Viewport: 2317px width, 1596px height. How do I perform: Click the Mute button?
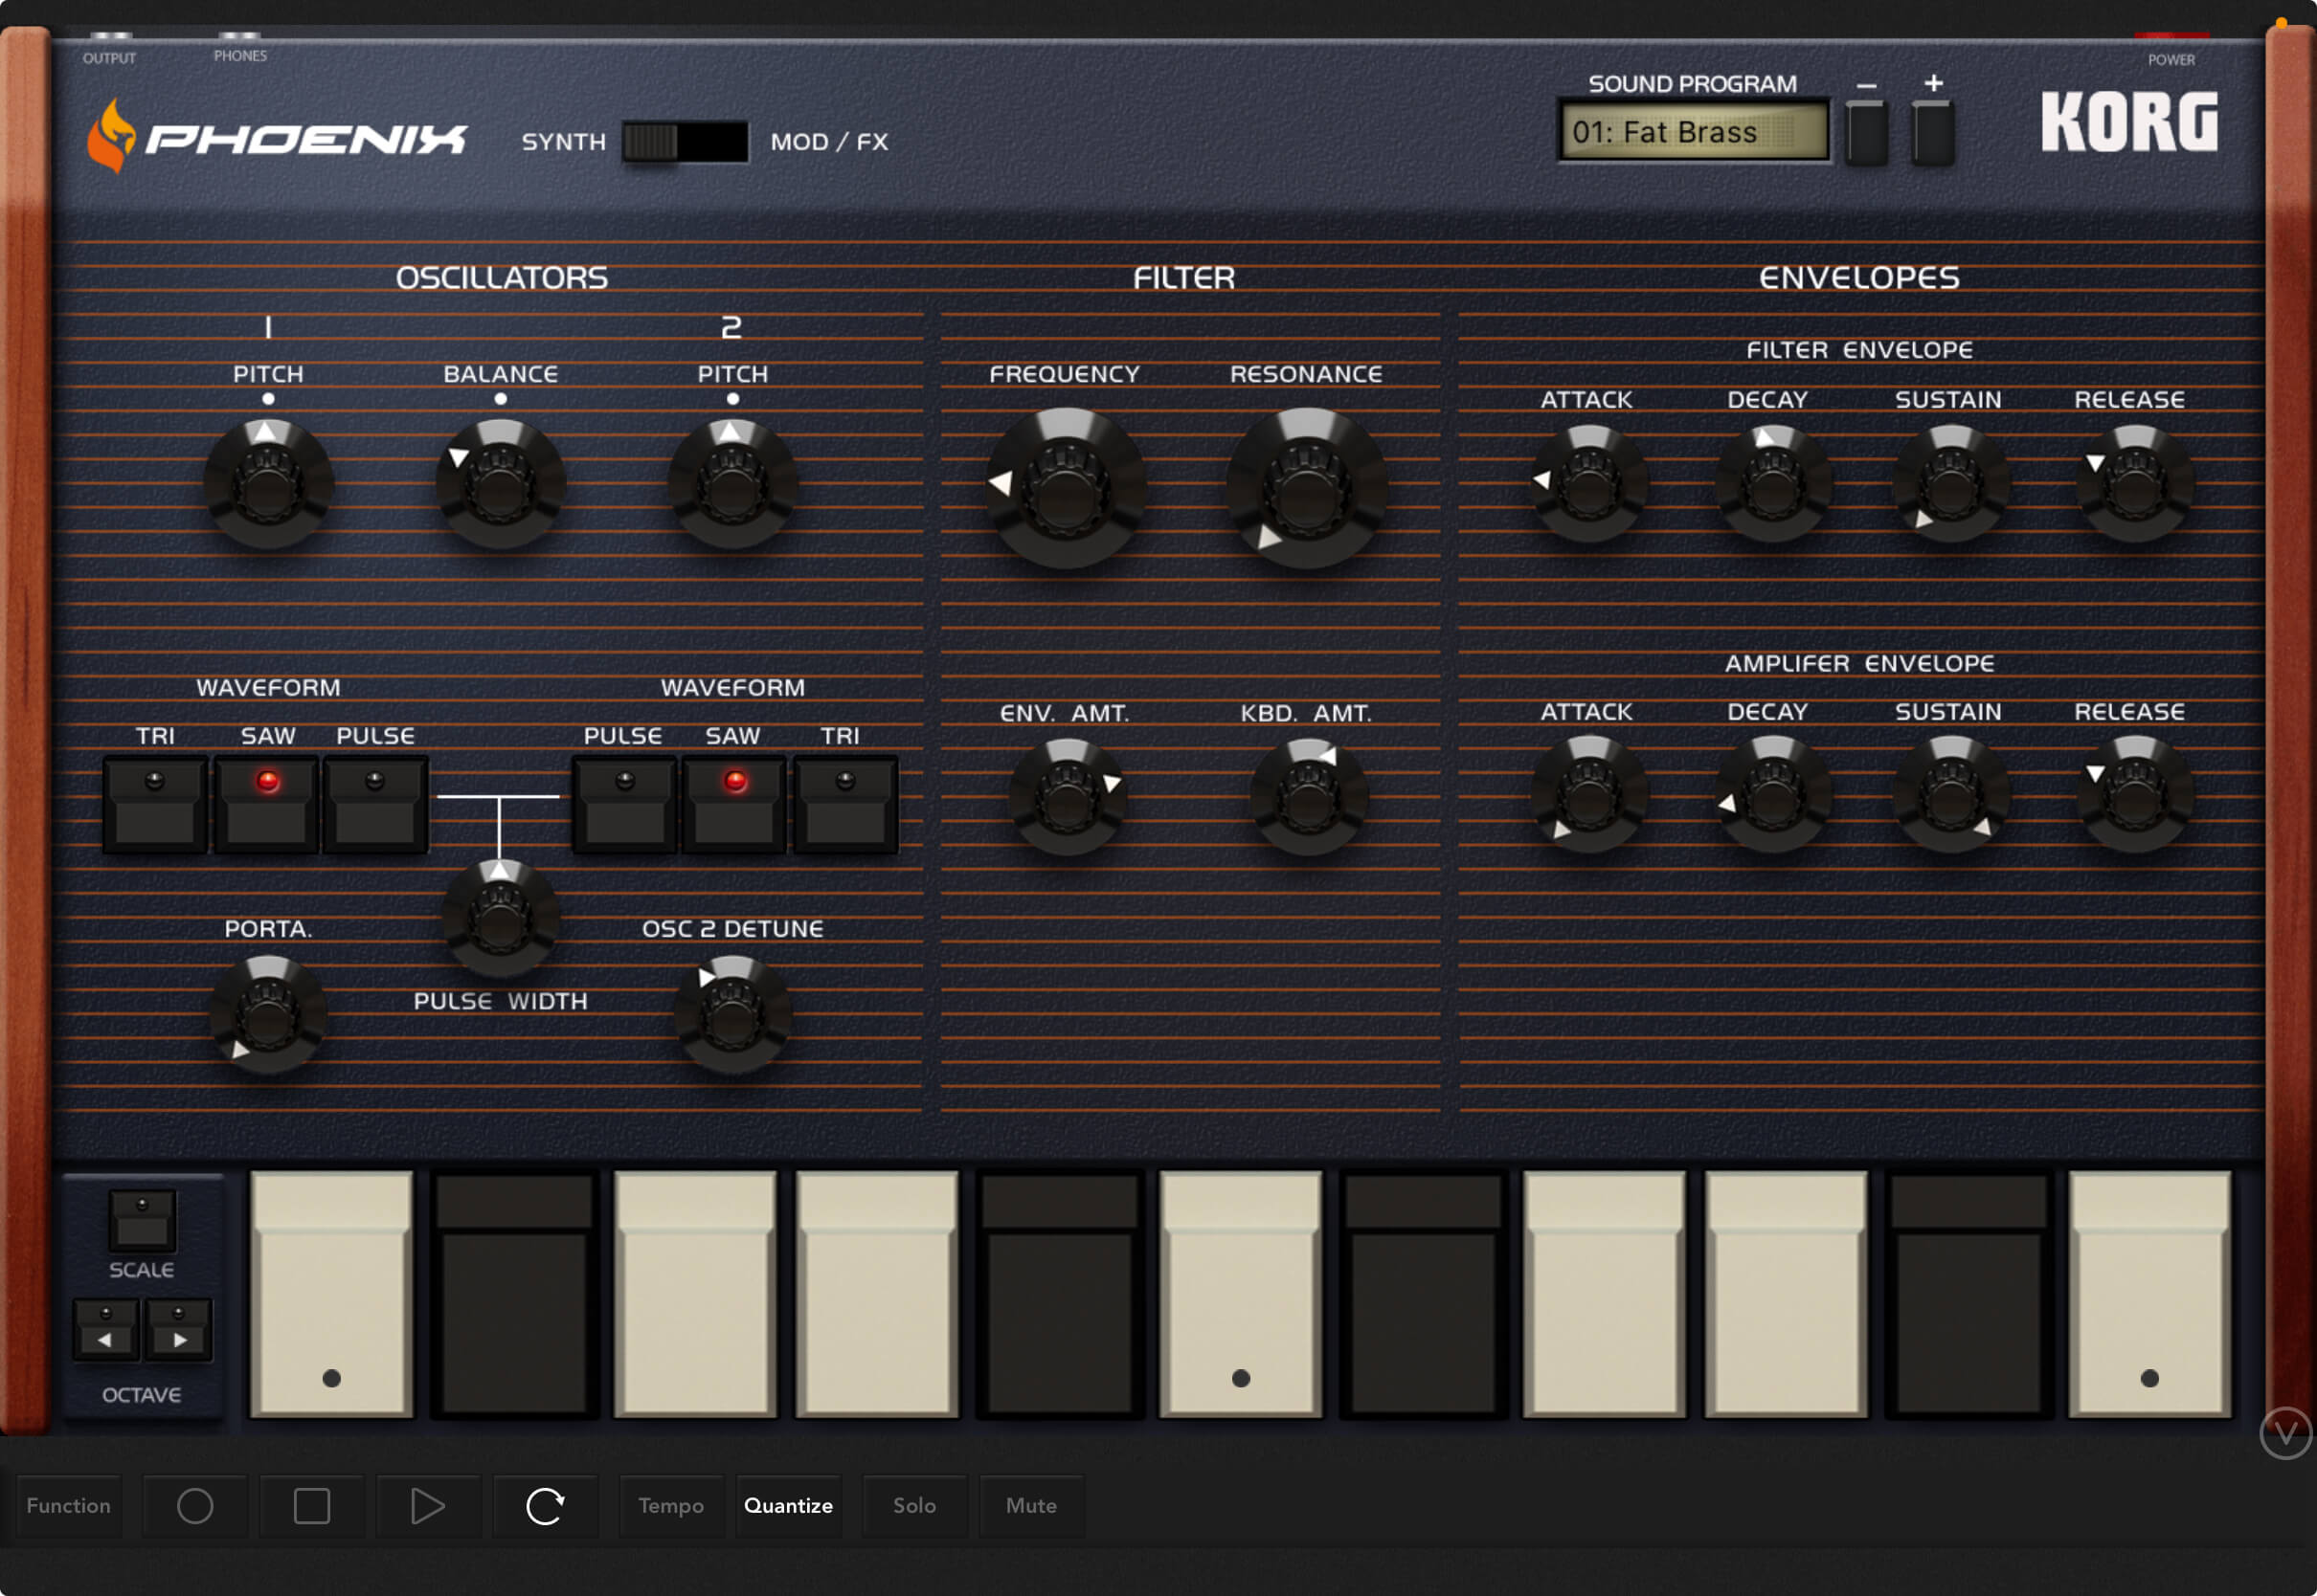coord(1031,1506)
